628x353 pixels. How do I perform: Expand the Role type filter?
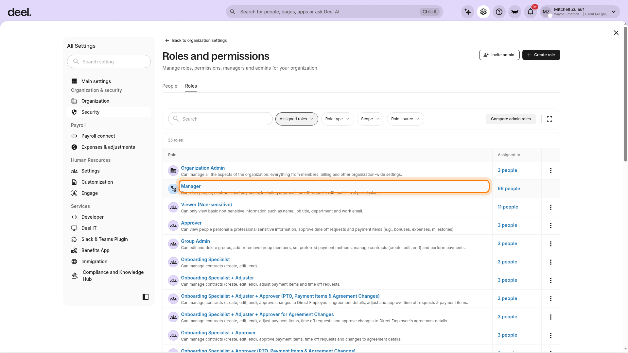coord(338,119)
